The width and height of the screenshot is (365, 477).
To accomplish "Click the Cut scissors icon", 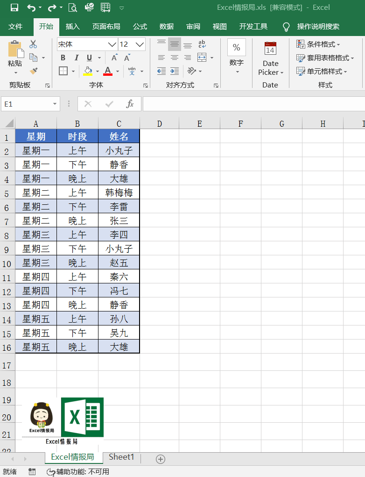I will (33, 44).
